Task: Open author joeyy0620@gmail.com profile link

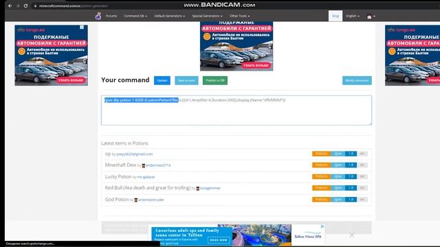Action: 135,154
